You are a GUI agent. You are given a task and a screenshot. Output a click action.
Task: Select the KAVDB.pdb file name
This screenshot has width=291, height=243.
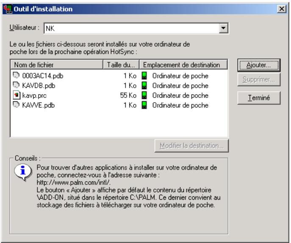(39, 86)
